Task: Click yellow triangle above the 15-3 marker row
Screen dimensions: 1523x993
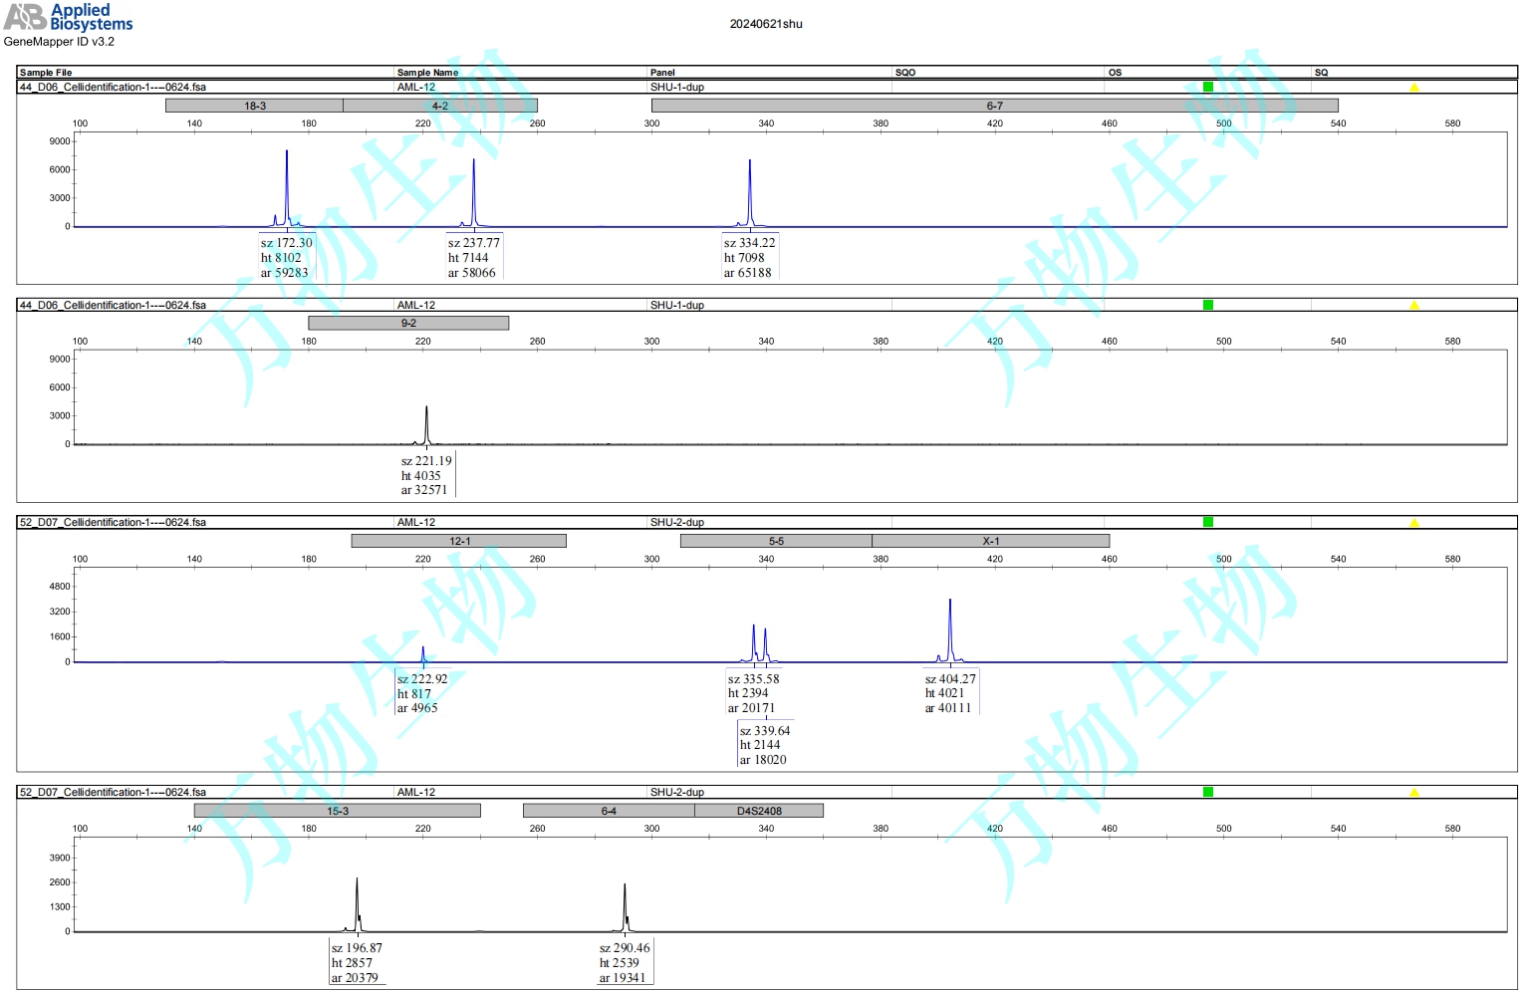Action: (1413, 792)
